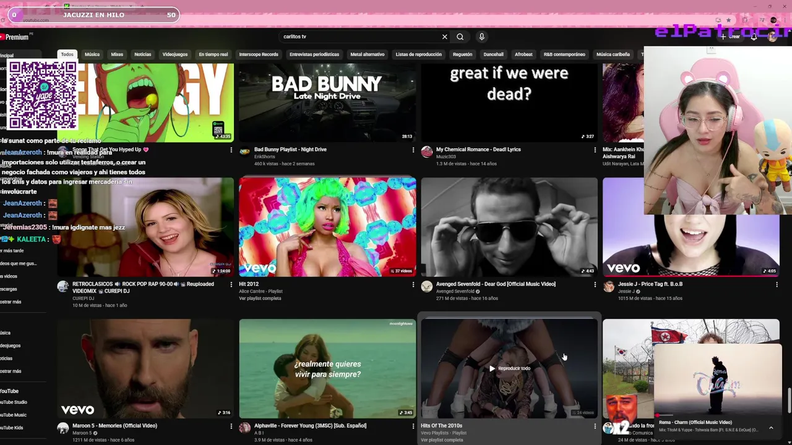Click the magnifier search button
Image resolution: width=792 pixels, height=445 pixels.
tap(460, 36)
